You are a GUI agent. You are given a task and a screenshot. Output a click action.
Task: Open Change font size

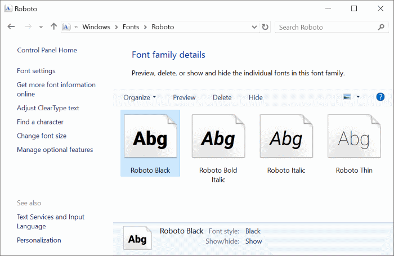point(42,136)
